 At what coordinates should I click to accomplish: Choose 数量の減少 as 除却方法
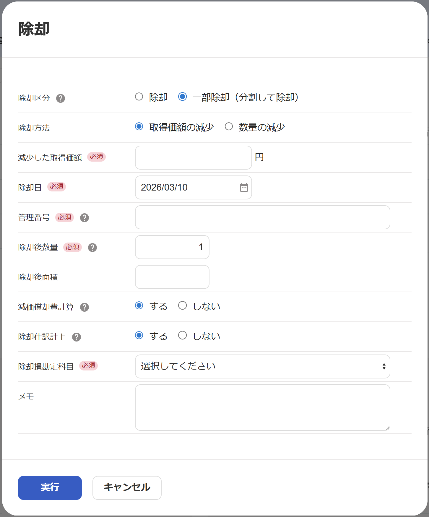click(x=229, y=126)
